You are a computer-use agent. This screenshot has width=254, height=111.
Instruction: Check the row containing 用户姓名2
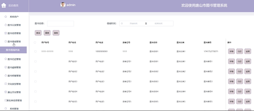(x=35, y=72)
